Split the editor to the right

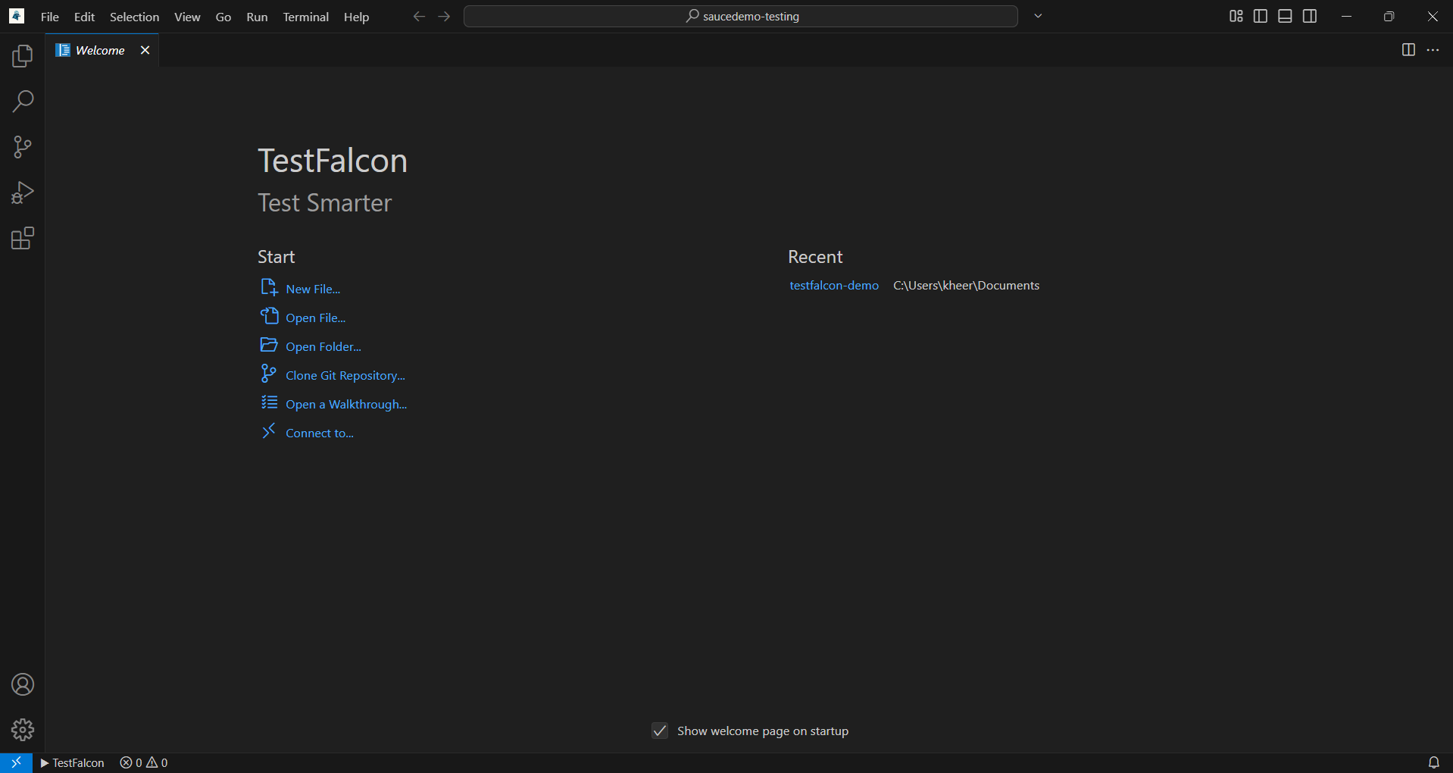point(1408,50)
